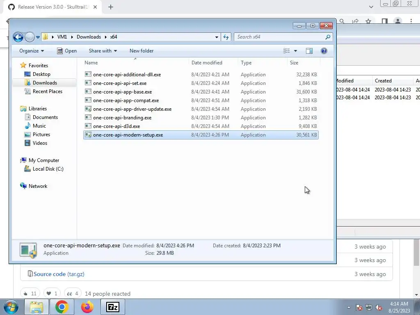Open the Share with dropdown
This screenshot has height=315, width=420.
pos(103,51)
